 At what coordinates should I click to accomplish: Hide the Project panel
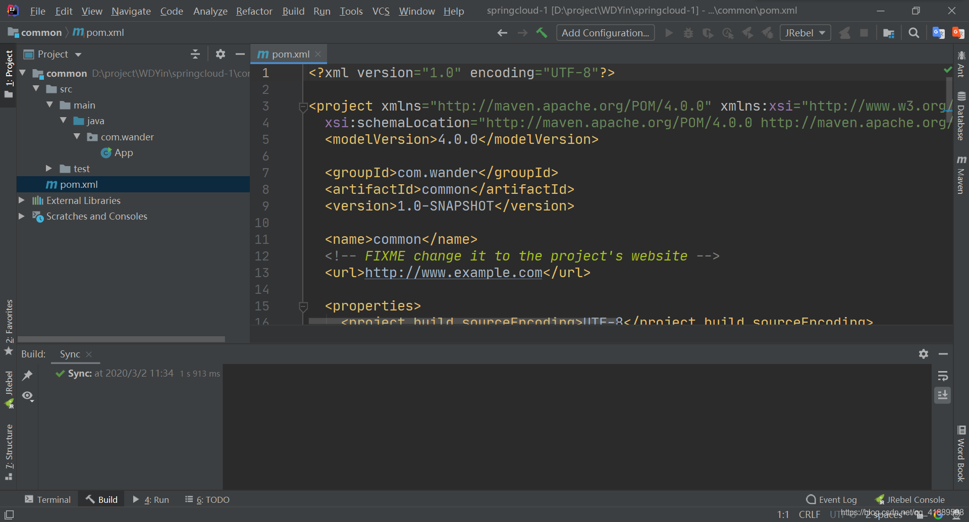coord(240,54)
